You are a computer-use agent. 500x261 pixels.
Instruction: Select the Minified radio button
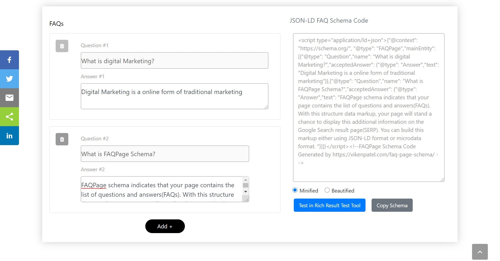pos(295,190)
